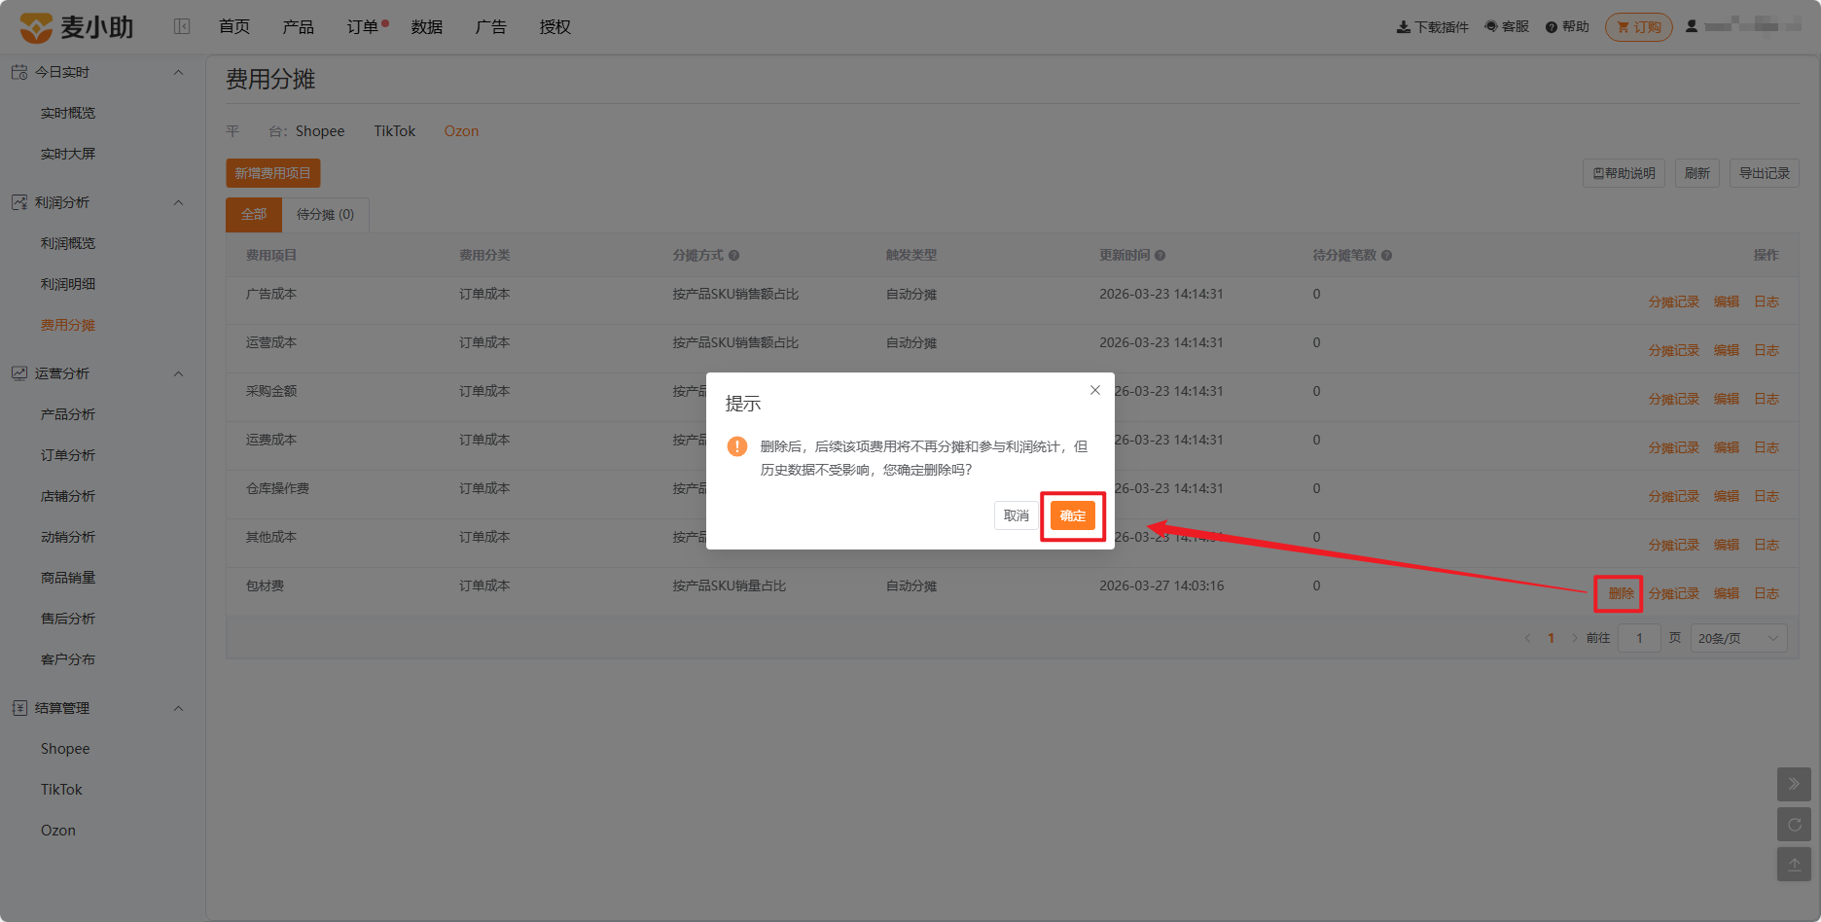Collapse the 运营分析 section chevron
Viewport: 1821px width, 922px height.
coord(178,373)
